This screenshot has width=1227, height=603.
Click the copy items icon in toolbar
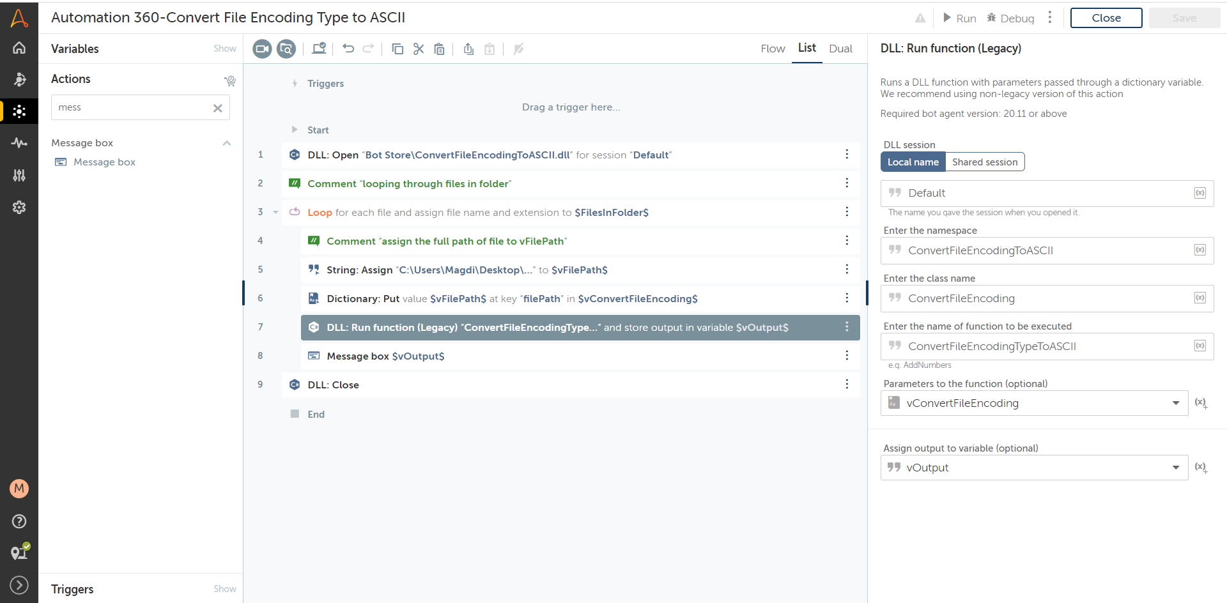397,49
